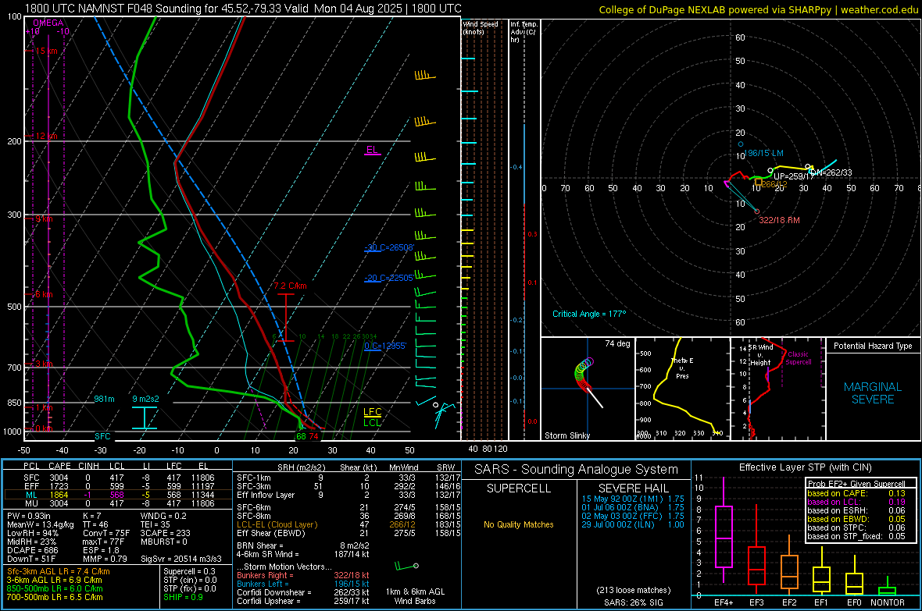The width and height of the screenshot is (922, 611).
Task: Click the '74 deg' slinky angle value
Action: [617, 343]
